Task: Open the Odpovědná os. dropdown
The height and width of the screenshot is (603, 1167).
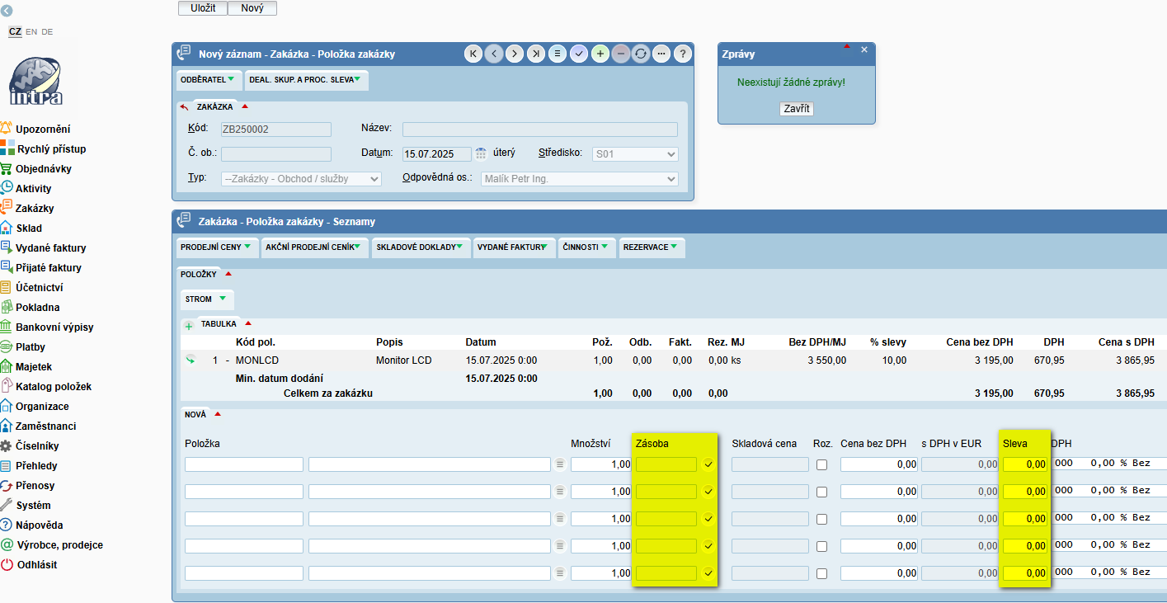Action: pos(579,179)
